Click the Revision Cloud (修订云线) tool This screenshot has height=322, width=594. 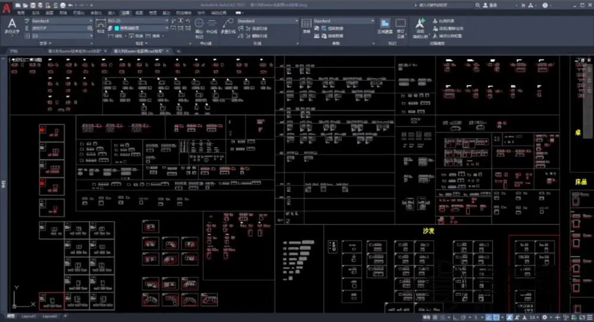tap(401, 25)
